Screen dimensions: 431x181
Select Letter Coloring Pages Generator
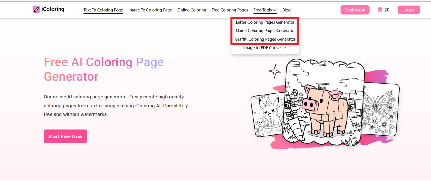point(265,22)
